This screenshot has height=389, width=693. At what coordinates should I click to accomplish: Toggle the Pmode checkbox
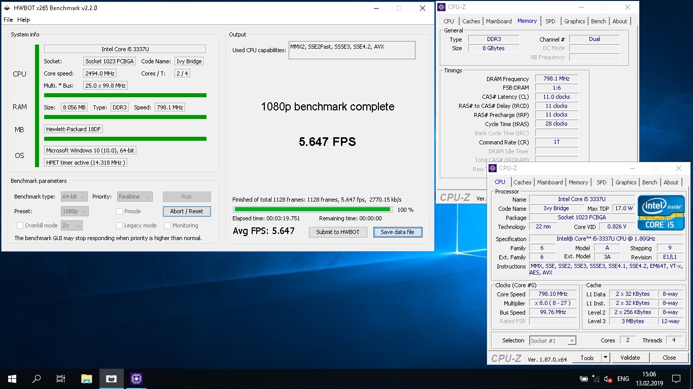pyautogui.click(x=119, y=211)
